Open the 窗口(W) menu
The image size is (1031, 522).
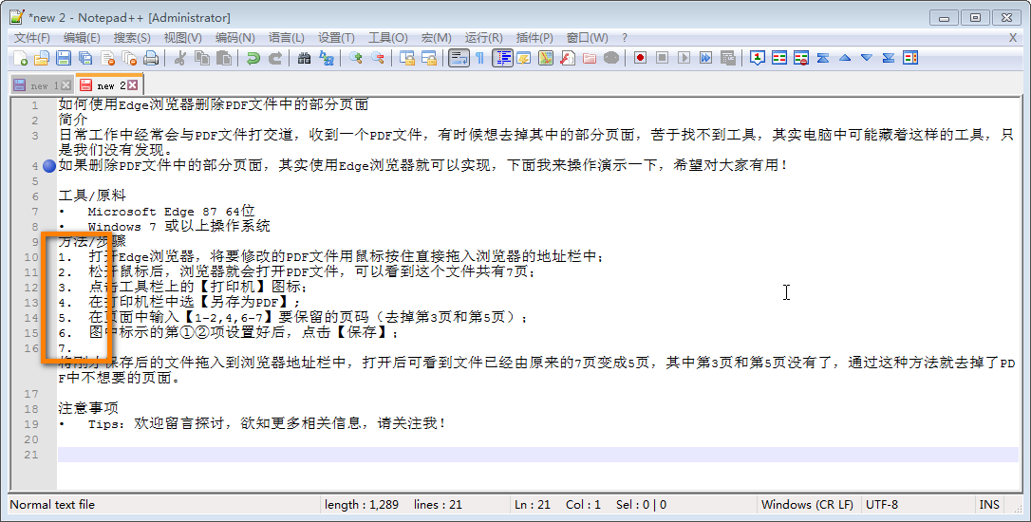[587, 37]
